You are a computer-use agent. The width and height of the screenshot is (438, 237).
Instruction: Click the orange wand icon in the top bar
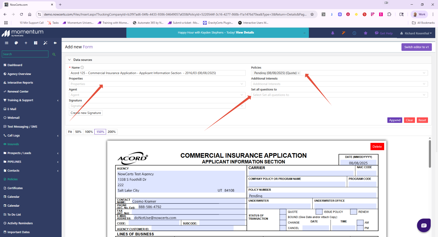pos(344,33)
